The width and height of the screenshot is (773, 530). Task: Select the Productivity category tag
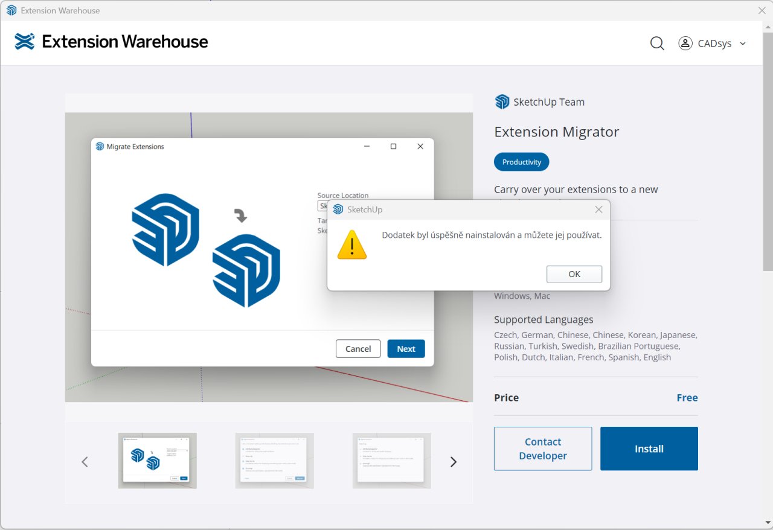(x=521, y=162)
